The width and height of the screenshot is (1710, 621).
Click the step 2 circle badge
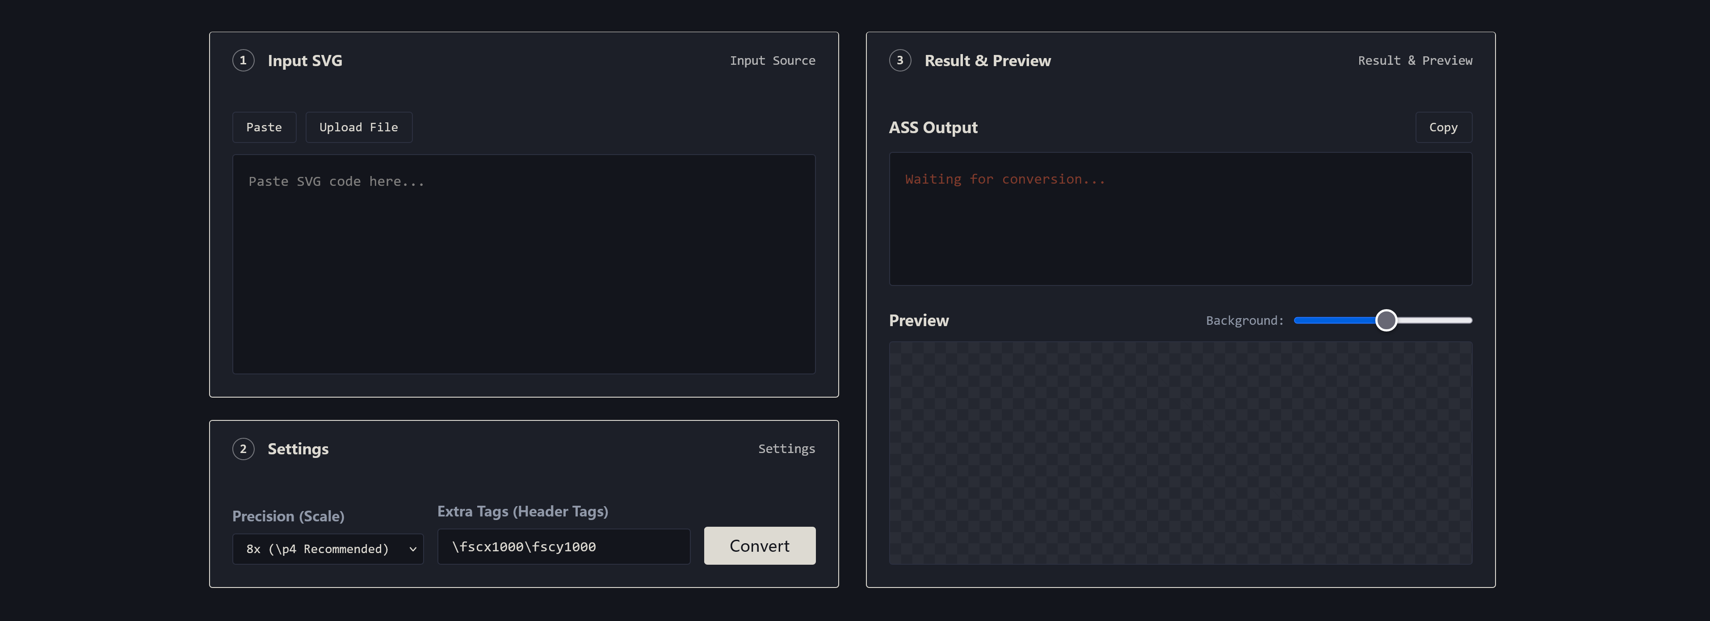coord(243,449)
